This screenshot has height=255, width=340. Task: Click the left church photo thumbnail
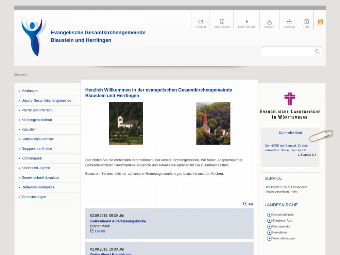click(x=126, y=123)
